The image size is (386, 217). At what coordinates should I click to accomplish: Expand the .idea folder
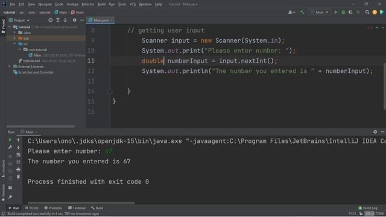point(14,33)
